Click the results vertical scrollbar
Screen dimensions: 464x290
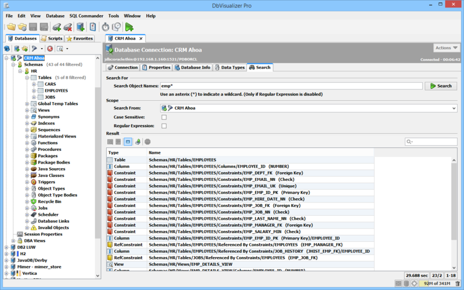454,201
